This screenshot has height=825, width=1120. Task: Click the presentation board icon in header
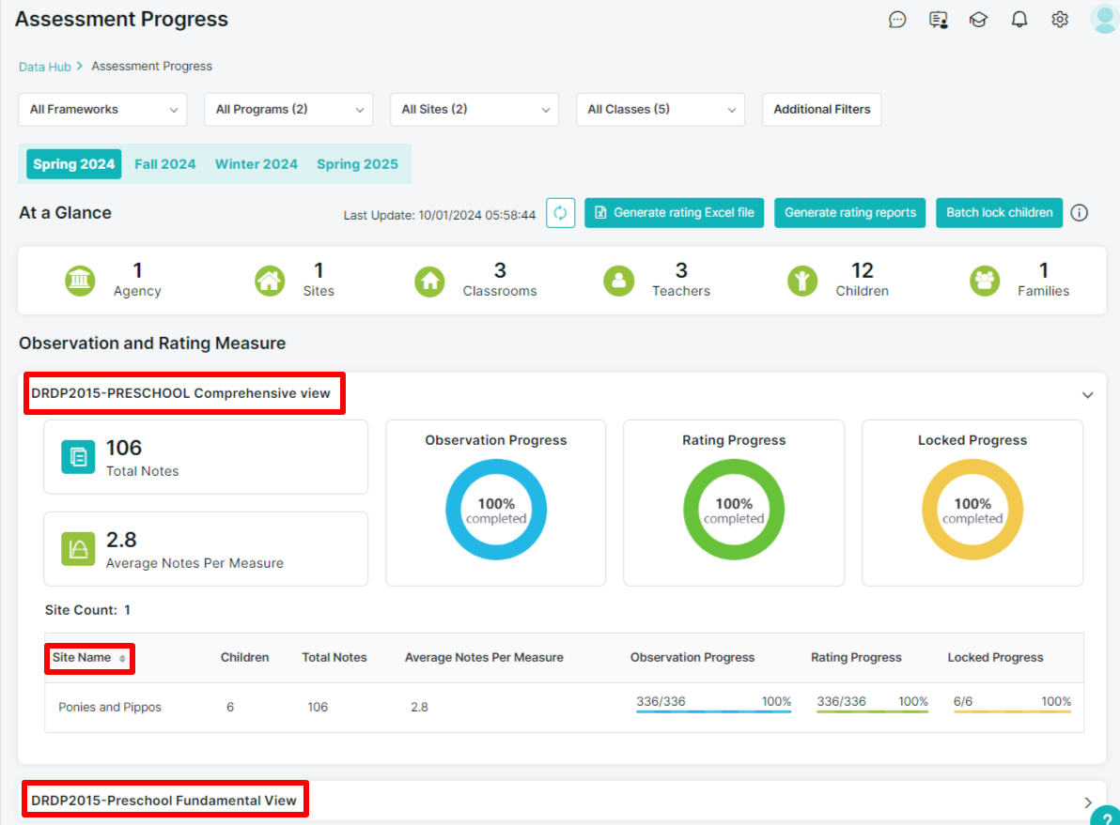click(x=938, y=20)
